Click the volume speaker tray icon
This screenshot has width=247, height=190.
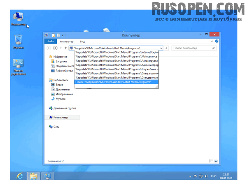click(207, 176)
